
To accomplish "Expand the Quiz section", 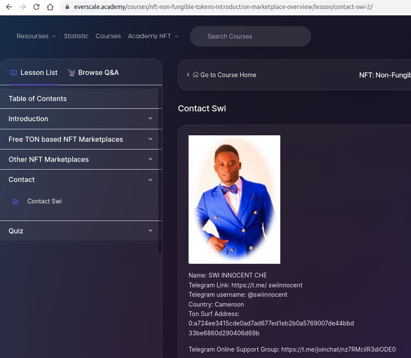I will [150, 231].
